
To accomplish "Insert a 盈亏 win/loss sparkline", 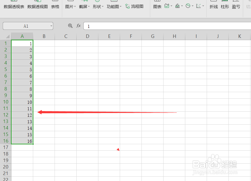I will (236, 7).
